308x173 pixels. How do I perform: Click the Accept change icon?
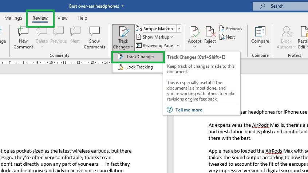coord(194,32)
